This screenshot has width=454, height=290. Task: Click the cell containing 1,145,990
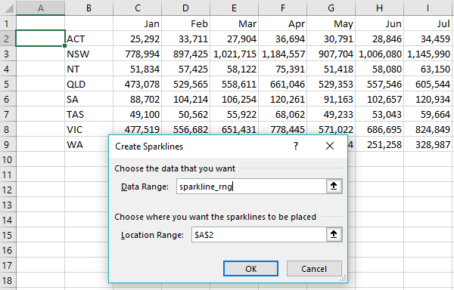click(x=429, y=54)
